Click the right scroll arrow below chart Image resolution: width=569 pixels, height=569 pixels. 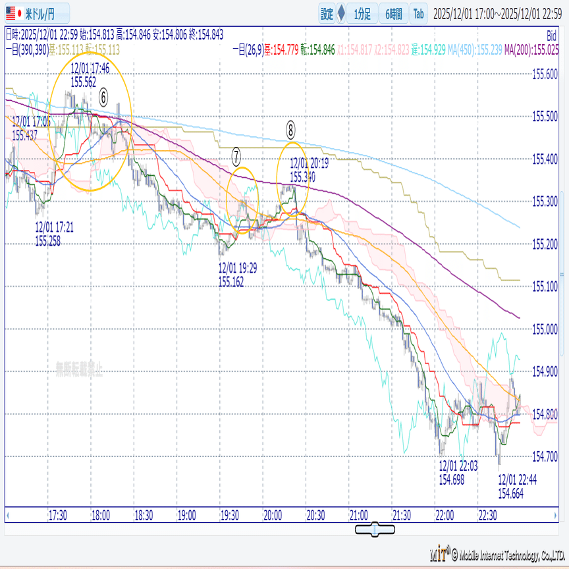click(555, 515)
